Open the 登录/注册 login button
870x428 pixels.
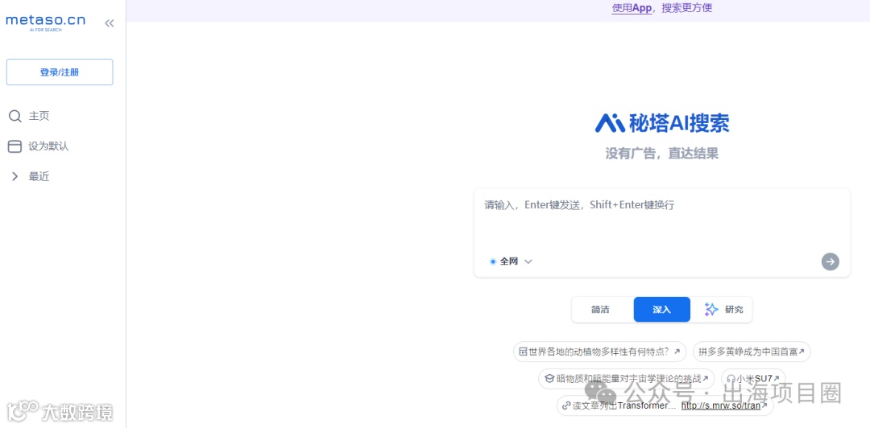pos(60,72)
